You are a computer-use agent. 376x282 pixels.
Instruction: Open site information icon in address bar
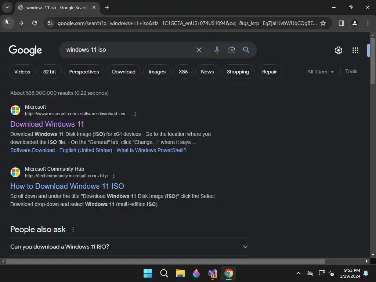50,23
